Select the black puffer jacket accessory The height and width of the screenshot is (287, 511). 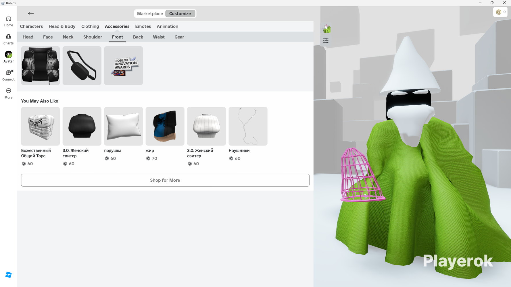coord(41,66)
